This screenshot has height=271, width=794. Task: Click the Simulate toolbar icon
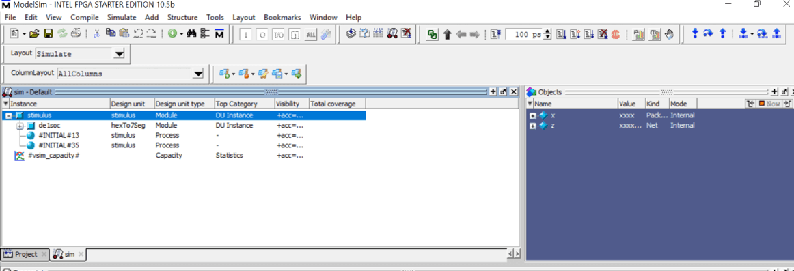point(392,34)
